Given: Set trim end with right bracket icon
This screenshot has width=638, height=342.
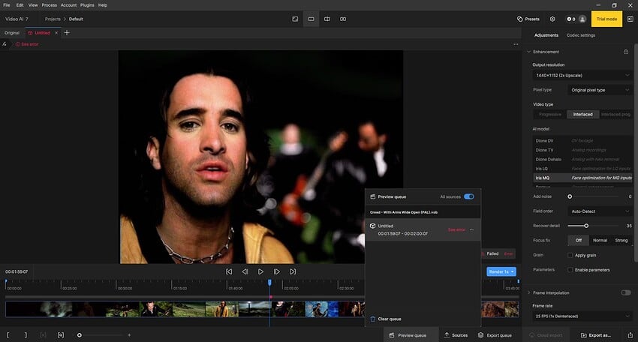Looking at the screenshot, I should pyautogui.click(x=26, y=335).
